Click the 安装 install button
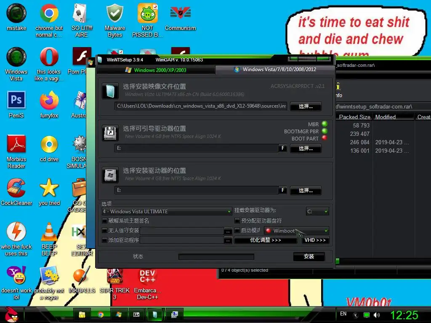This screenshot has width=431, height=323. pyautogui.click(x=309, y=257)
